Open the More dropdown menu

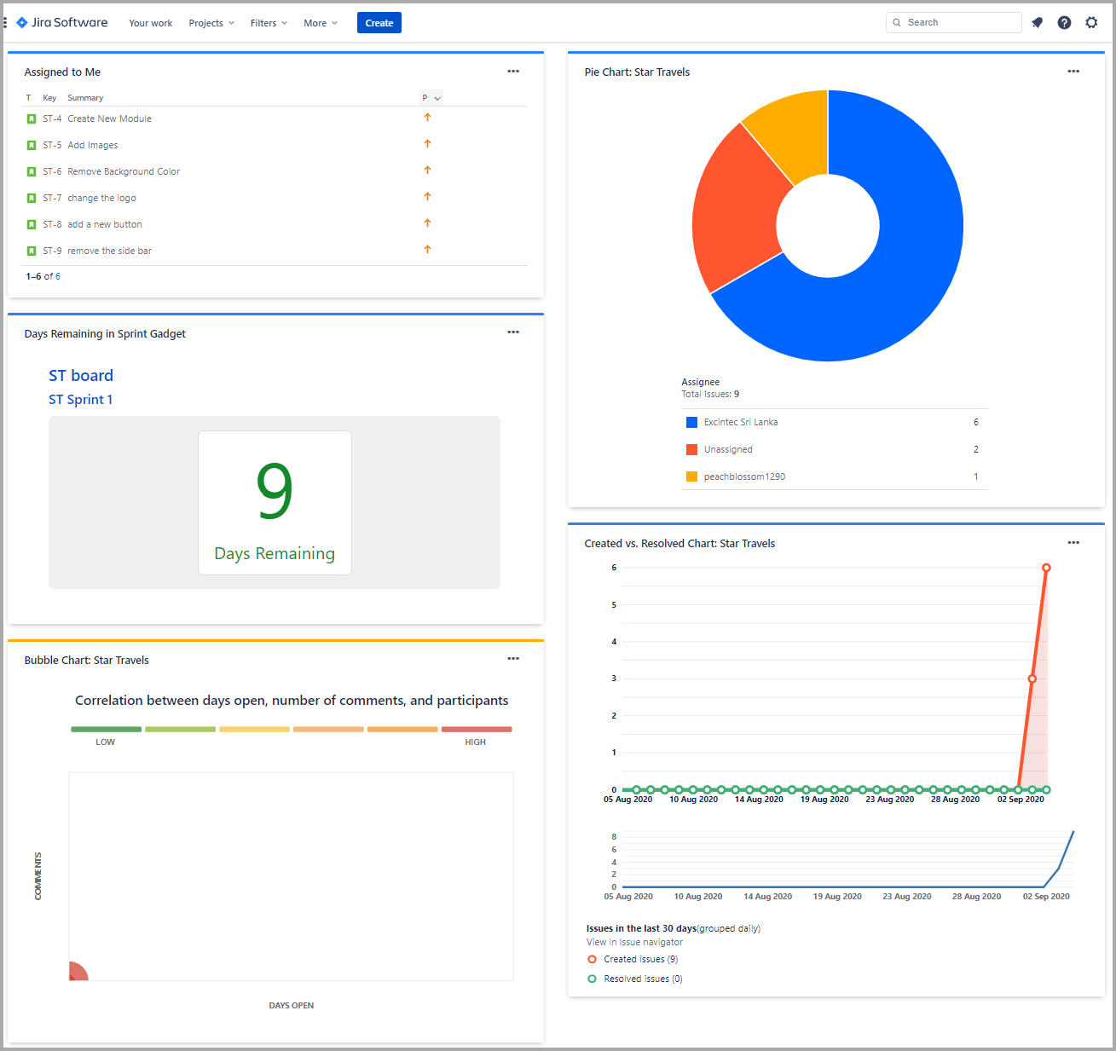321,23
